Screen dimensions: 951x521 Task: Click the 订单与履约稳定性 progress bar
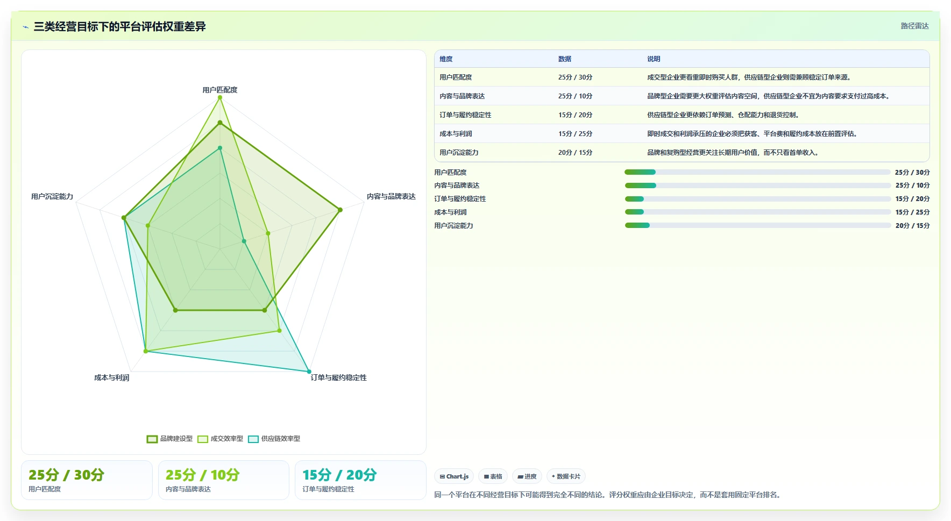tap(757, 199)
